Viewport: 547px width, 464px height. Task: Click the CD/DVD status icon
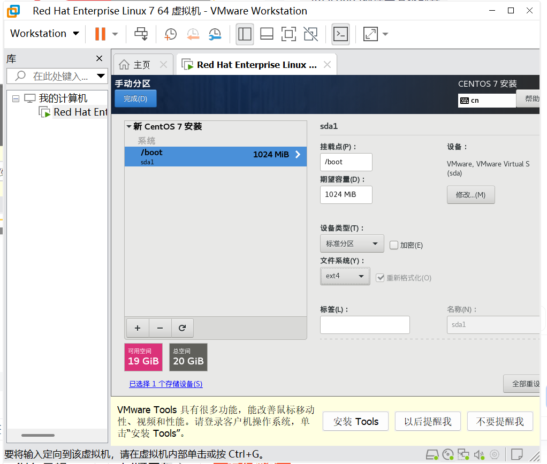[448, 455]
